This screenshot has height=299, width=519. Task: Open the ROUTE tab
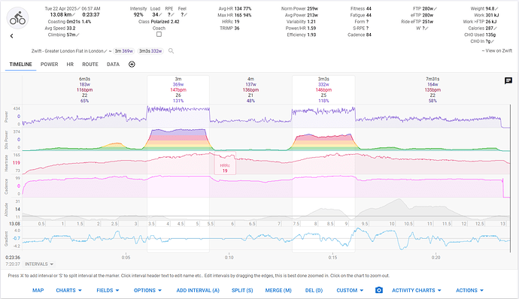pyautogui.click(x=90, y=64)
